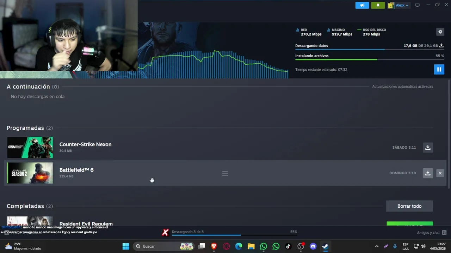Click the Programadas section header
451x253 pixels.
tap(30, 128)
